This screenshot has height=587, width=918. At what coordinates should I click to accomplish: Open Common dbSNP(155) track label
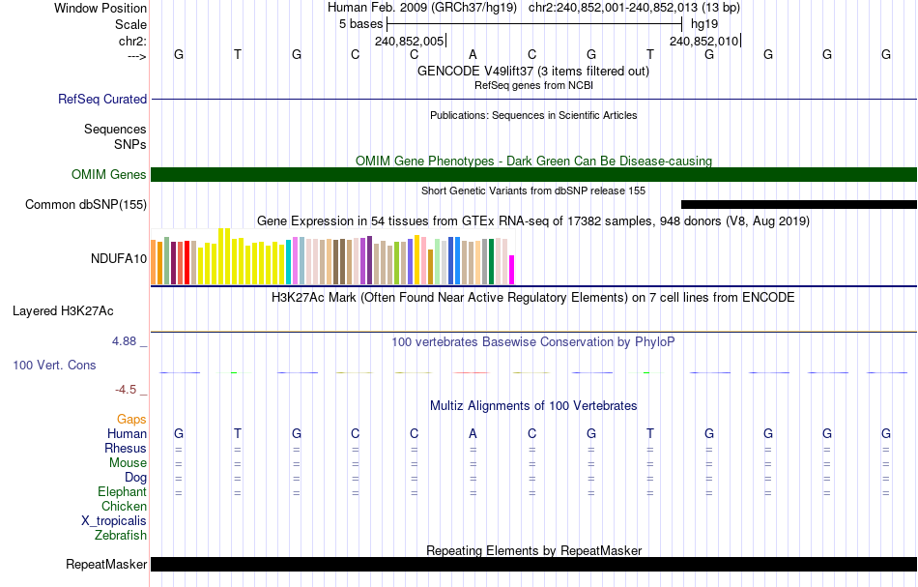[x=86, y=204]
